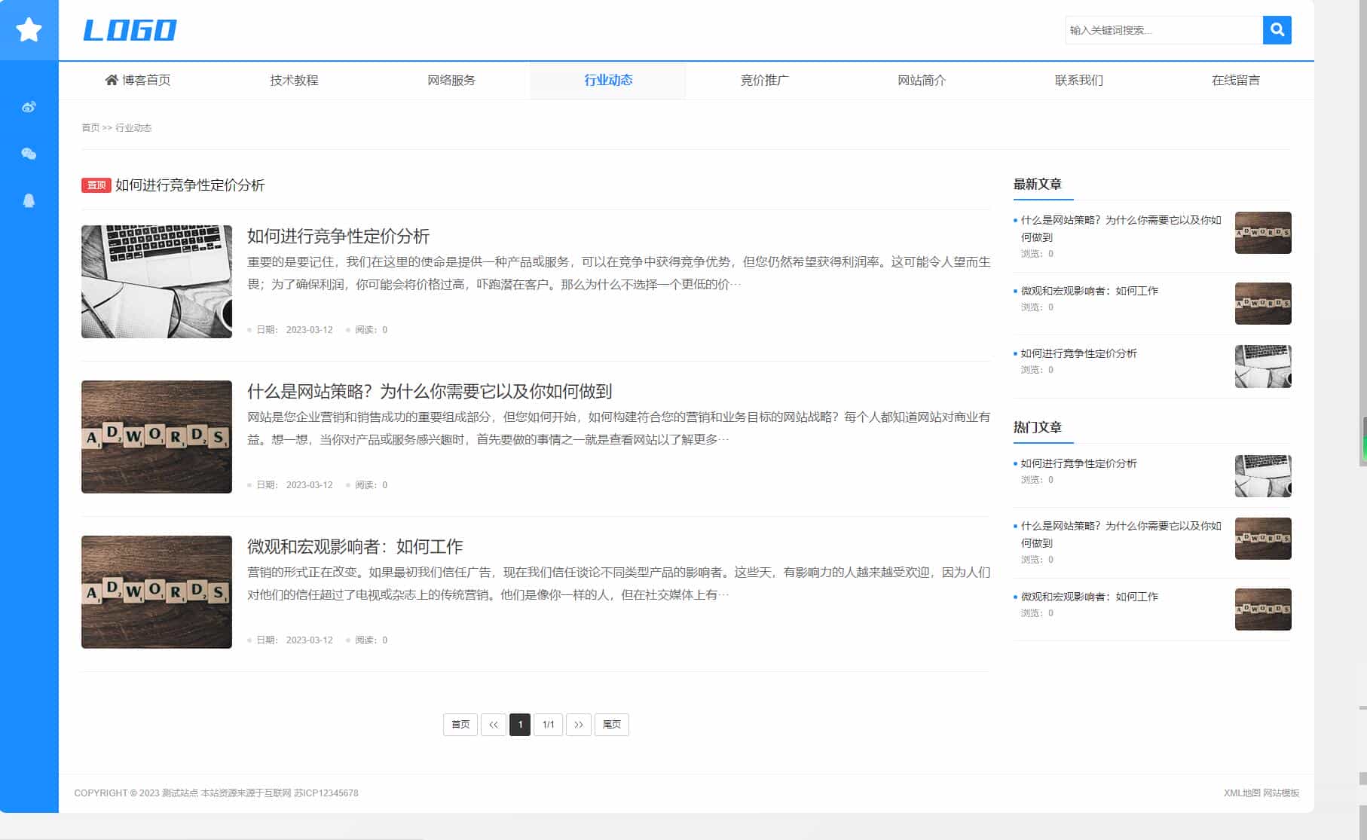The image size is (1367, 840).
Task: Open pinned 如何进行竞争性定价分析 headline link
Action: pos(190,185)
